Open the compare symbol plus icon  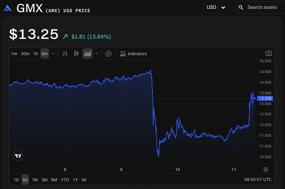(x=108, y=53)
